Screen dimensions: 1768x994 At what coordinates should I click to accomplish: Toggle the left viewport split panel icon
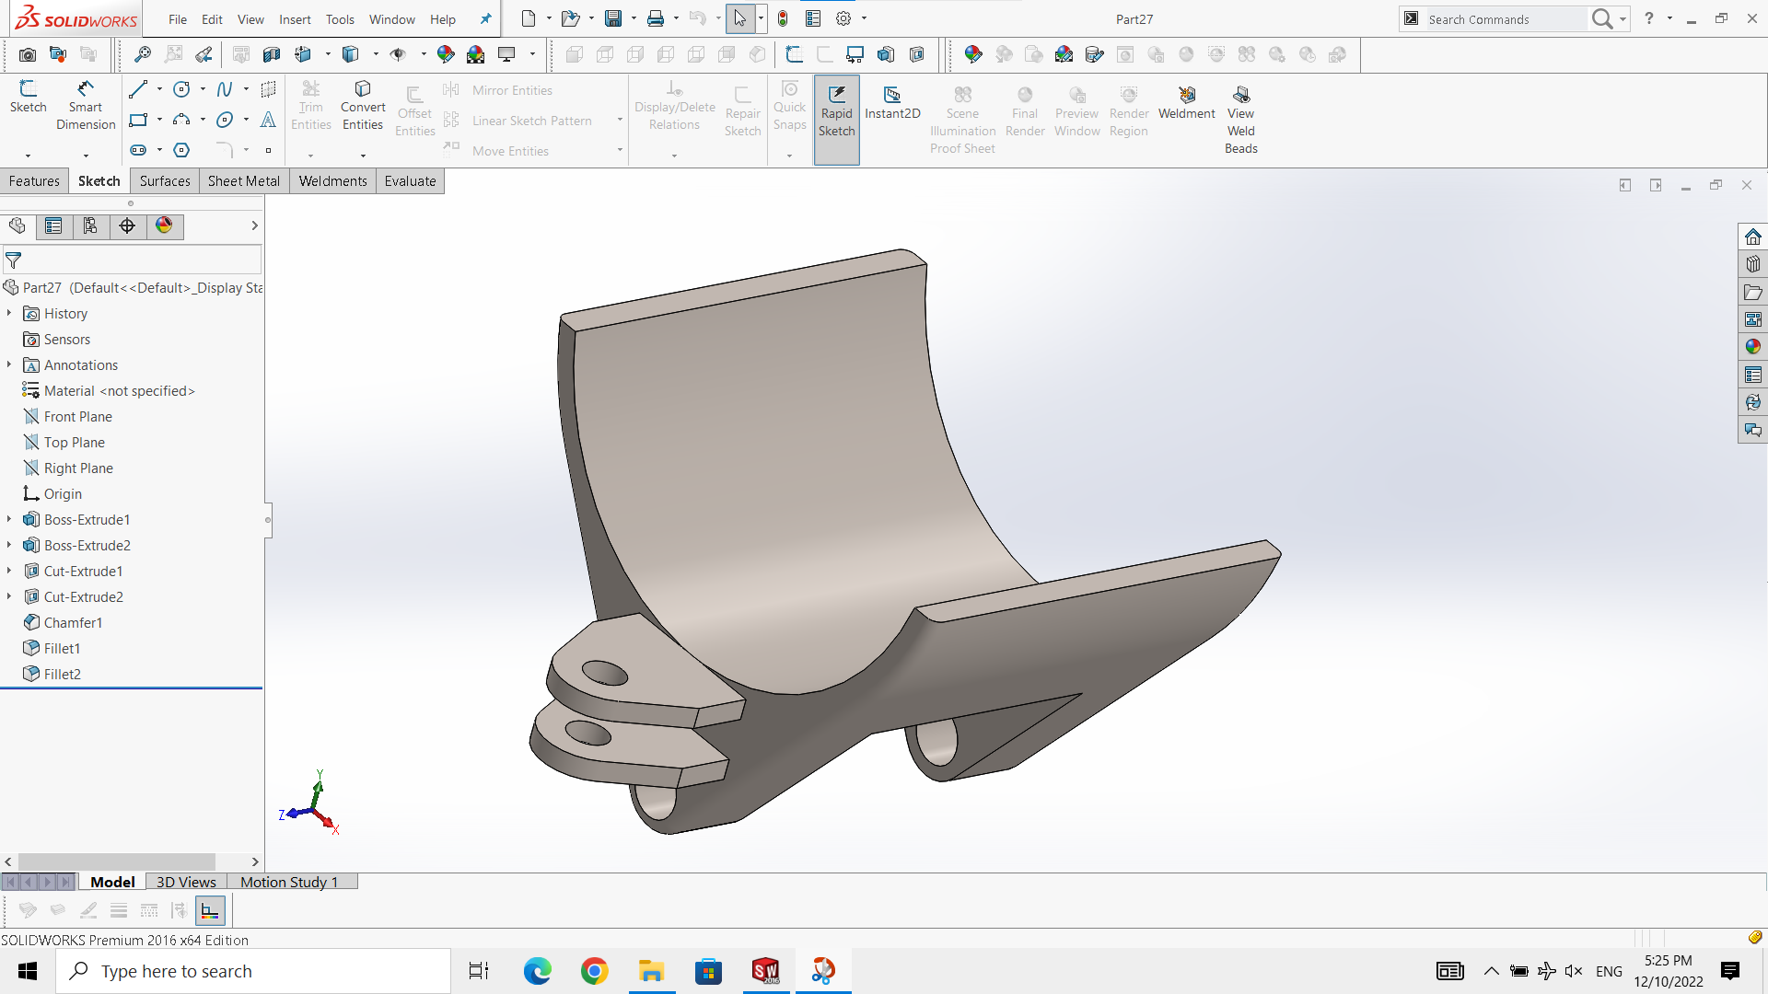(1625, 185)
